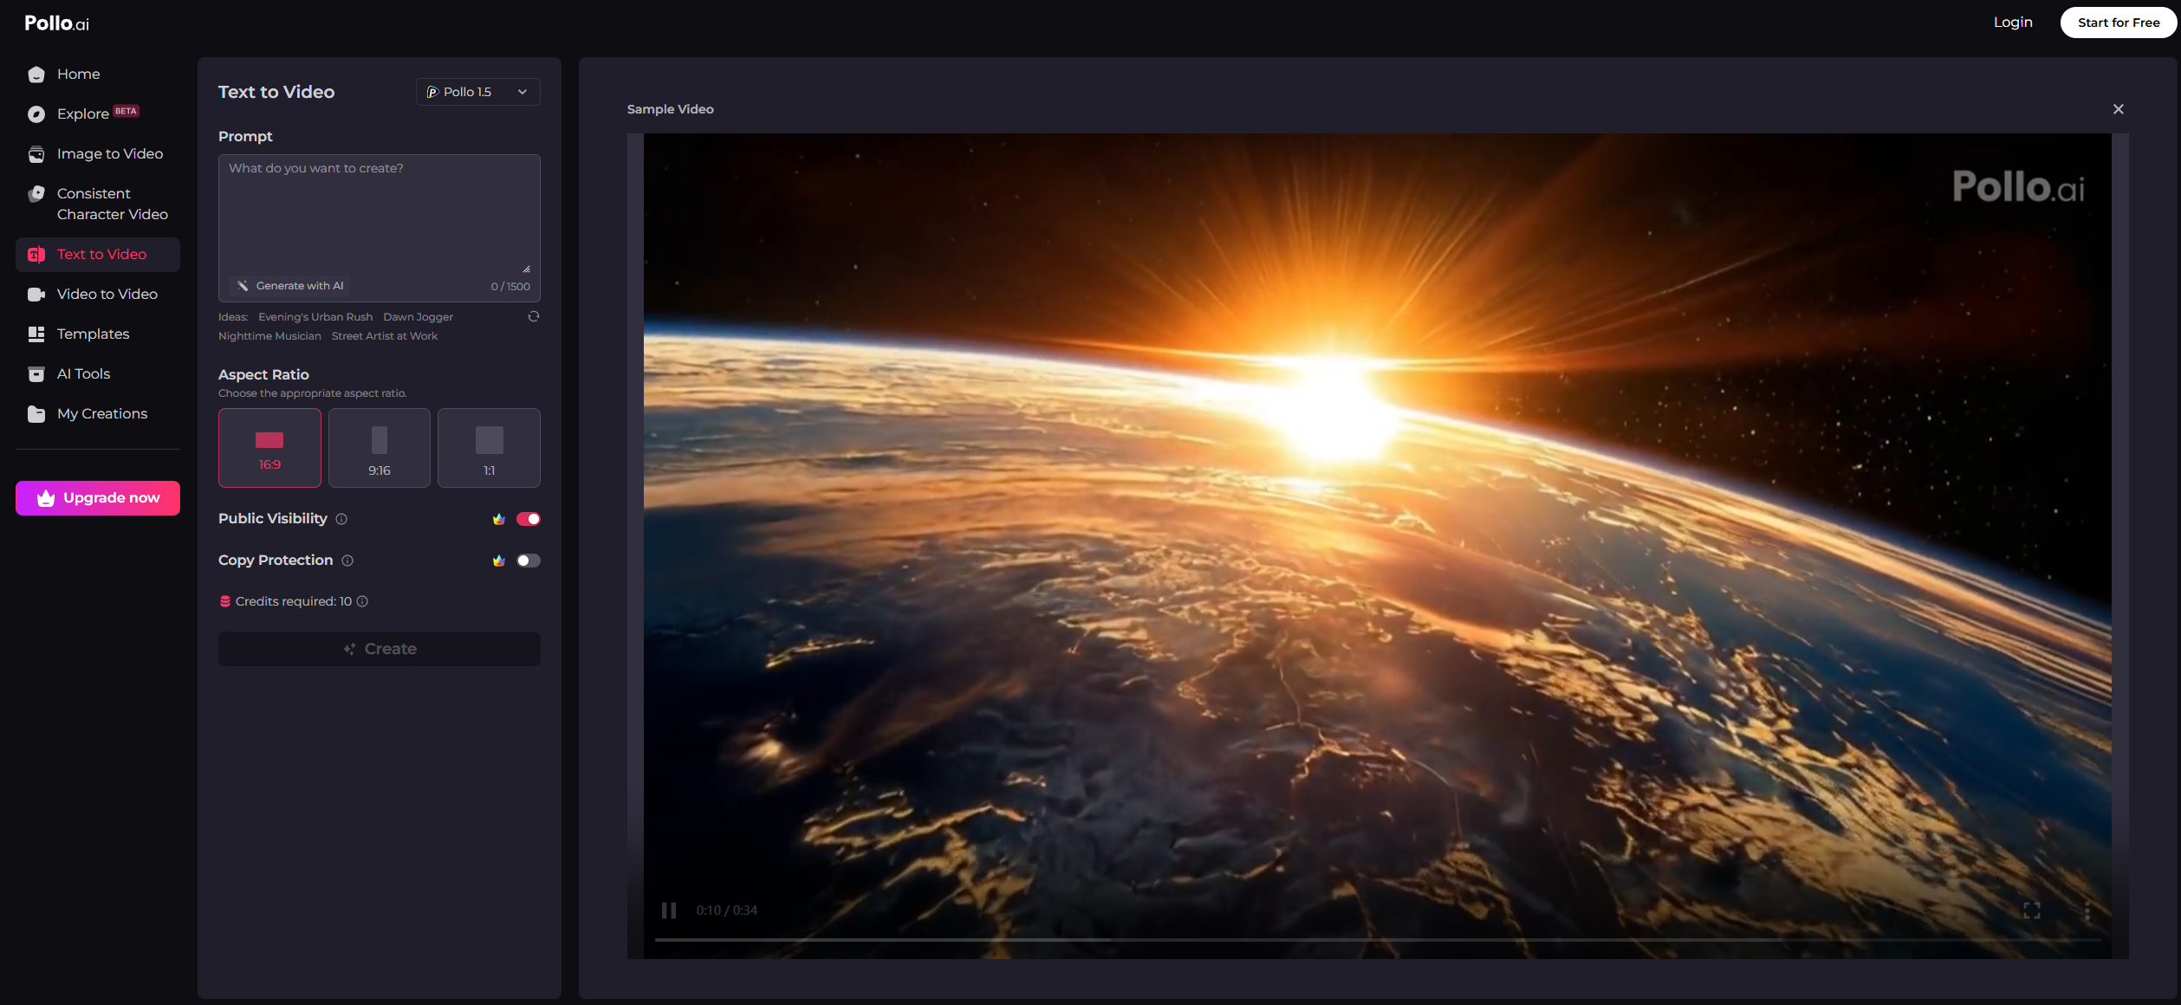
Task: Click premium crown next to Copy Protection
Action: click(499, 561)
